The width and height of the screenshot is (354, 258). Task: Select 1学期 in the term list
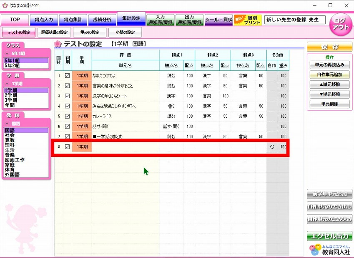(x=26, y=91)
